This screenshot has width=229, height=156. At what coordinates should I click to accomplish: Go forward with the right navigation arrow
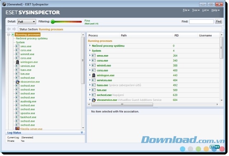point(14,29)
